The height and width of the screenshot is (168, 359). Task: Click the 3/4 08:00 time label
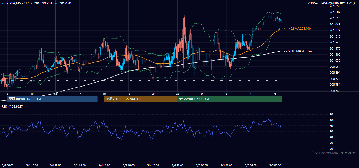coord(8,165)
